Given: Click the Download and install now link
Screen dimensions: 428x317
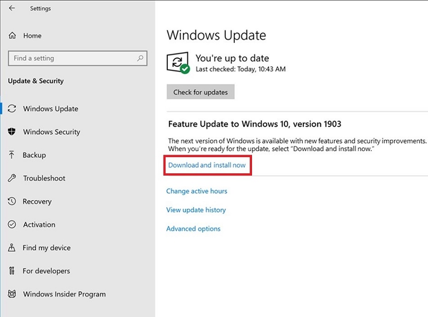Looking at the screenshot, I should coord(207,165).
